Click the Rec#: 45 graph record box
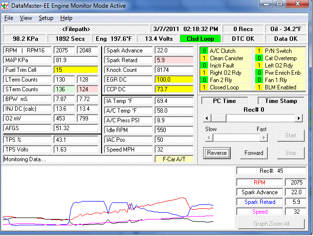Screen dimensions: 313x236 point(271,171)
